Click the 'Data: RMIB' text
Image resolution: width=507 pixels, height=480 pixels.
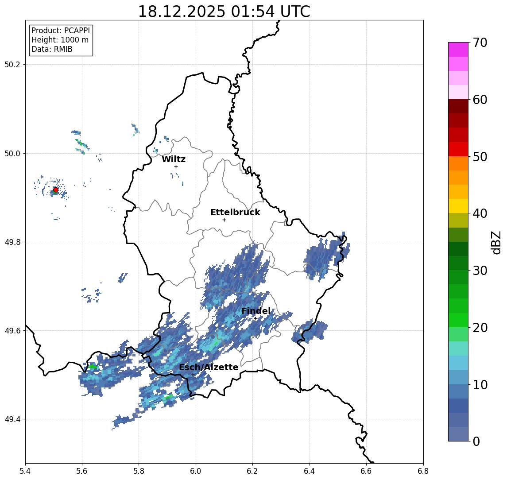(x=52, y=49)
